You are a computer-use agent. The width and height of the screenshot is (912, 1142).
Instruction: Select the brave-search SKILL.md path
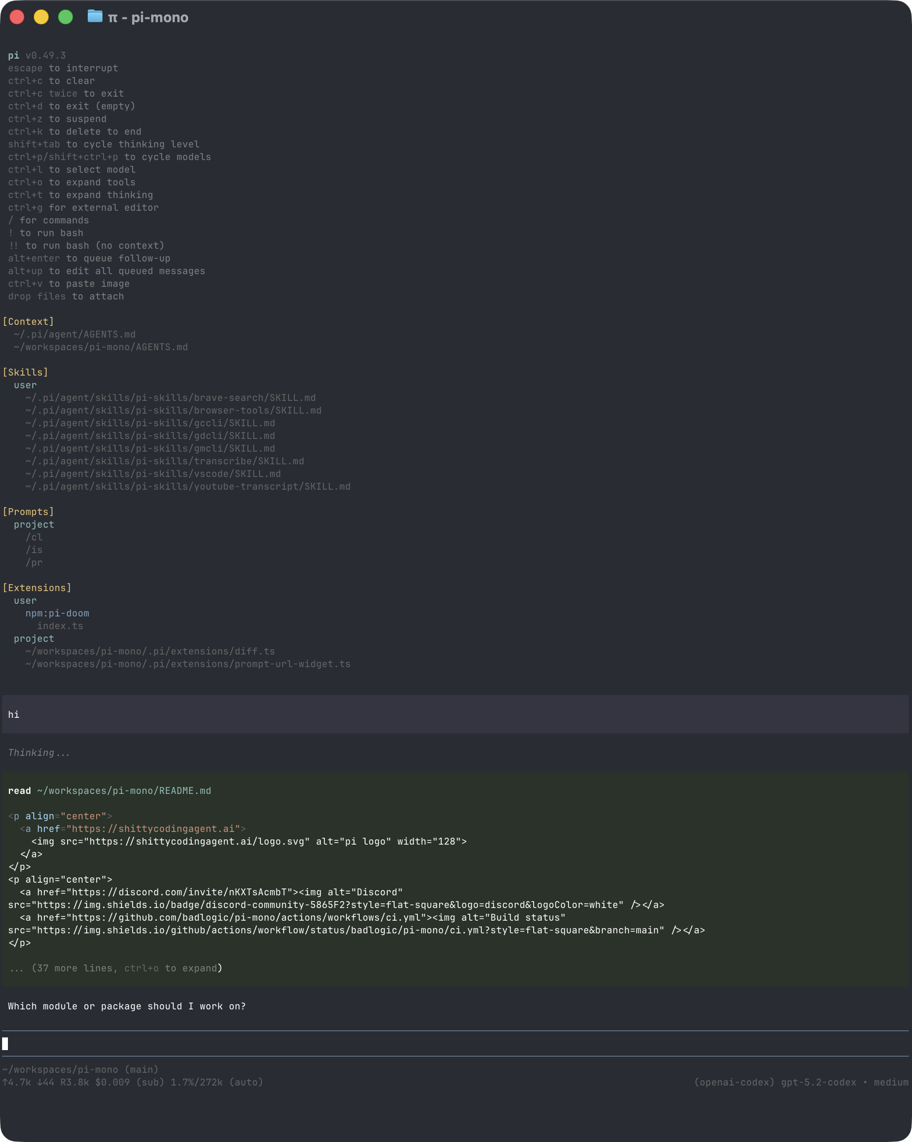coord(170,398)
